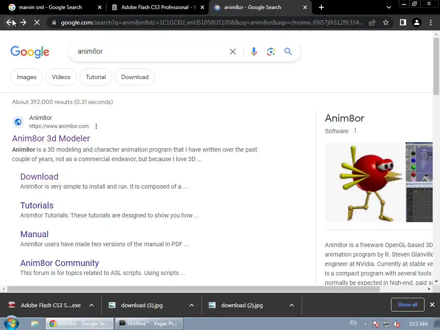440x330 pixels.
Task: Click Anim8or site favicon globe
Action: point(18,122)
